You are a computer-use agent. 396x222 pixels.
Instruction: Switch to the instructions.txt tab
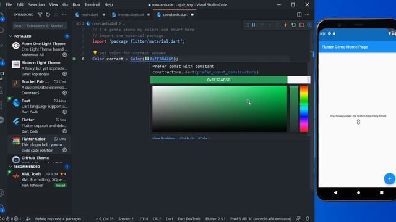point(131,15)
